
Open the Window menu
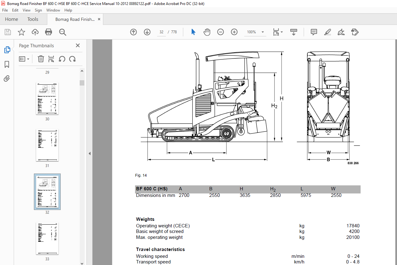[x=53, y=10]
